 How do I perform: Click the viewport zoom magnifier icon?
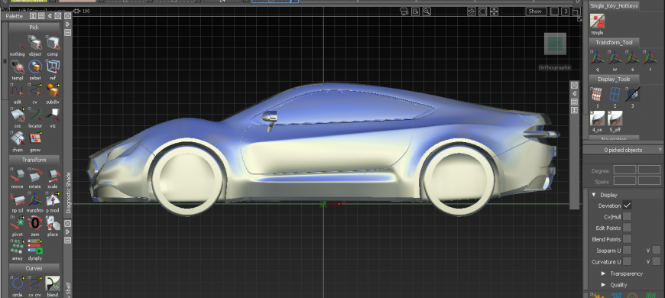pos(427,11)
